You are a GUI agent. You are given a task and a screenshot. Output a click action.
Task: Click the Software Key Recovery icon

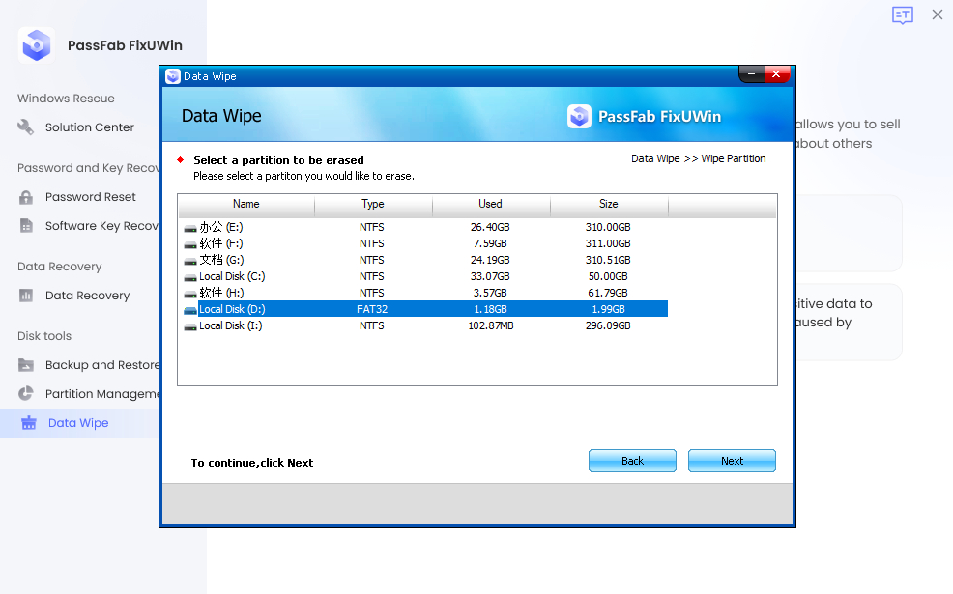point(26,226)
